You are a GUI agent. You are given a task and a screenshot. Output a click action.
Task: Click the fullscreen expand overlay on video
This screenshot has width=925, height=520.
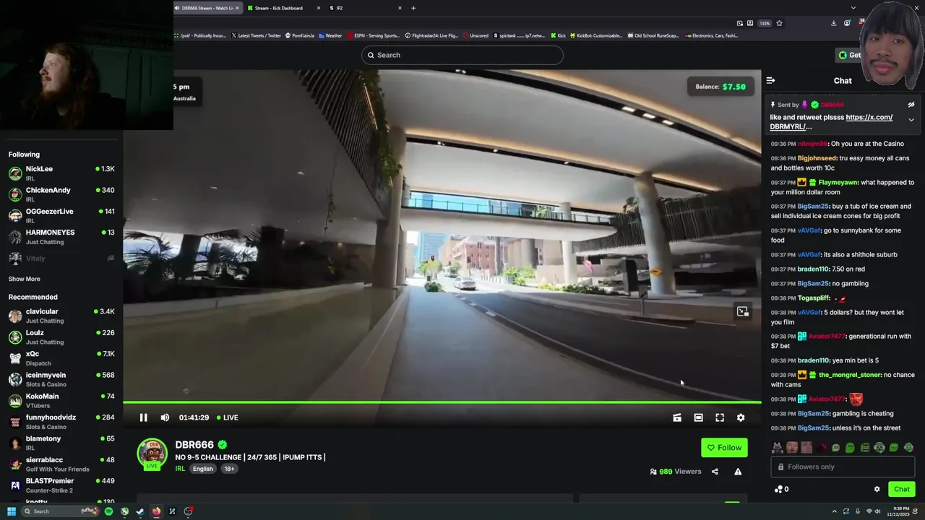tap(742, 311)
